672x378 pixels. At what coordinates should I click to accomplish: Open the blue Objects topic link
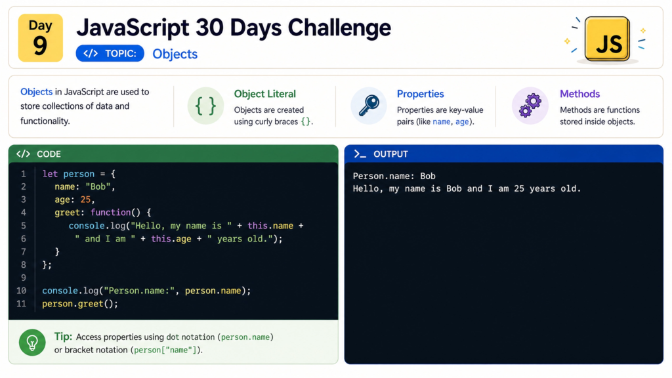tap(175, 54)
